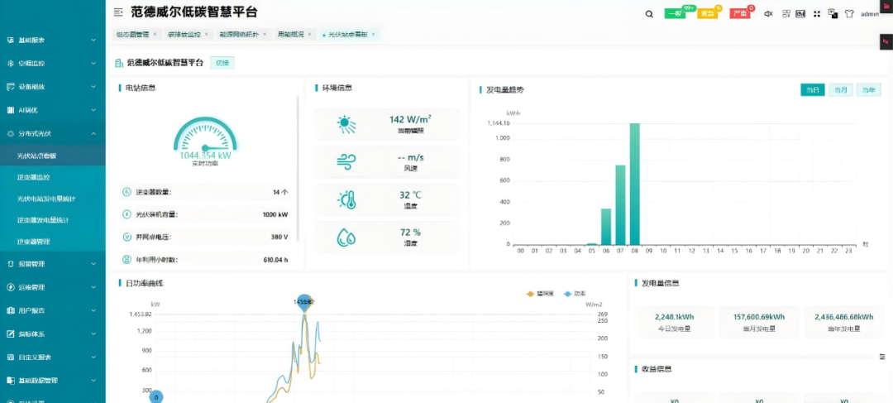Screen dimensions: 893x403
Task: Open 逆变器监控 in the sidebar
Action: point(34,177)
